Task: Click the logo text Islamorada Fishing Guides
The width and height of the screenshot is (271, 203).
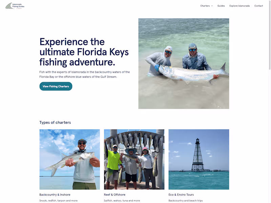Action: point(18,5)
